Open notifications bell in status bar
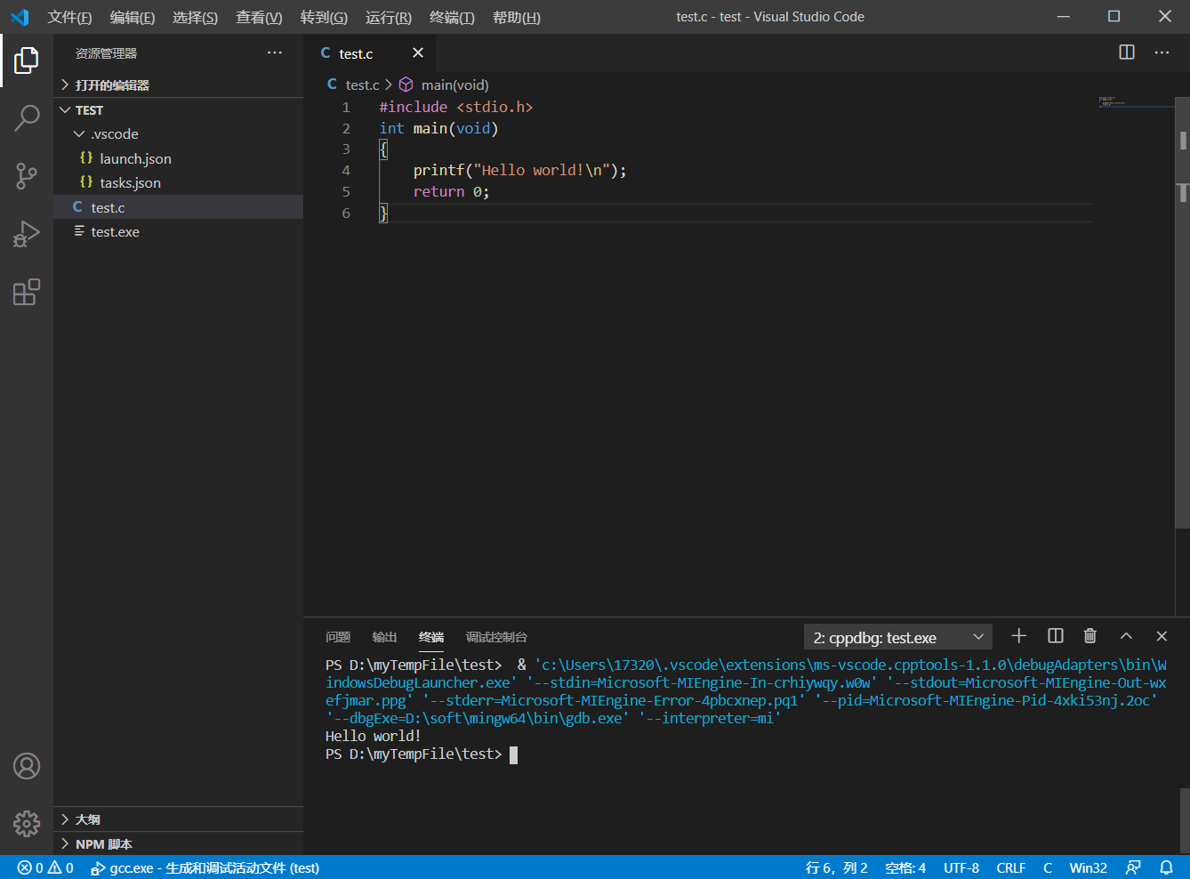The image size is (1190, 879). [x=1166, y=867]
